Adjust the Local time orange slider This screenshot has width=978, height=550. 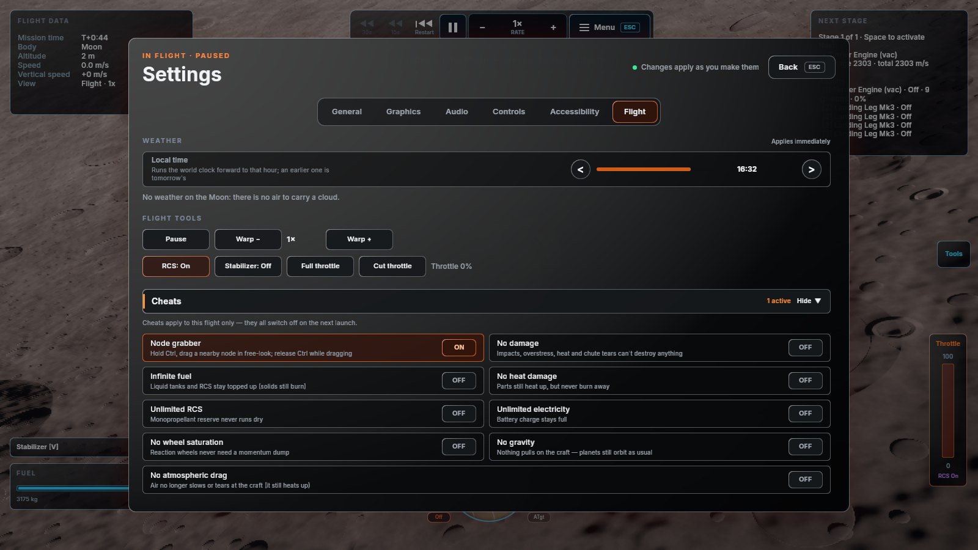(x=644, y=169)
